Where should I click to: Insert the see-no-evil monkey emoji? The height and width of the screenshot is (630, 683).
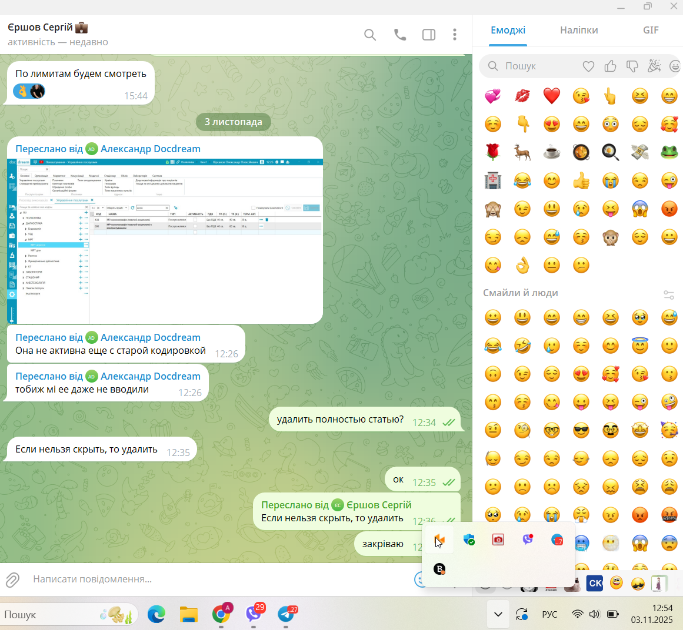492,209
